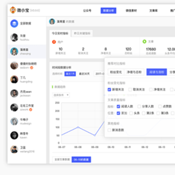Screen dimensions: 175x175
Task: Click the 全部数据 sidebar label
Action: pos(26,23)
